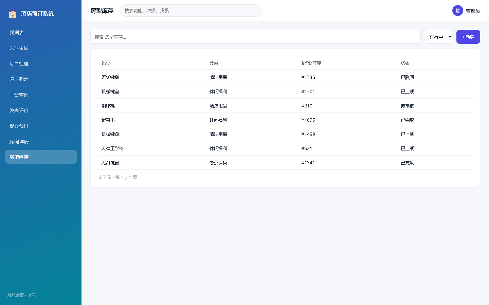Open the 进行中 status filter dropdown
Viewport: 489px width, 305px height.
tap(438, 37)
